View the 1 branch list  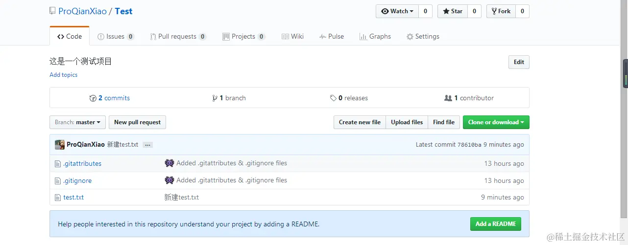coord(229,98)
